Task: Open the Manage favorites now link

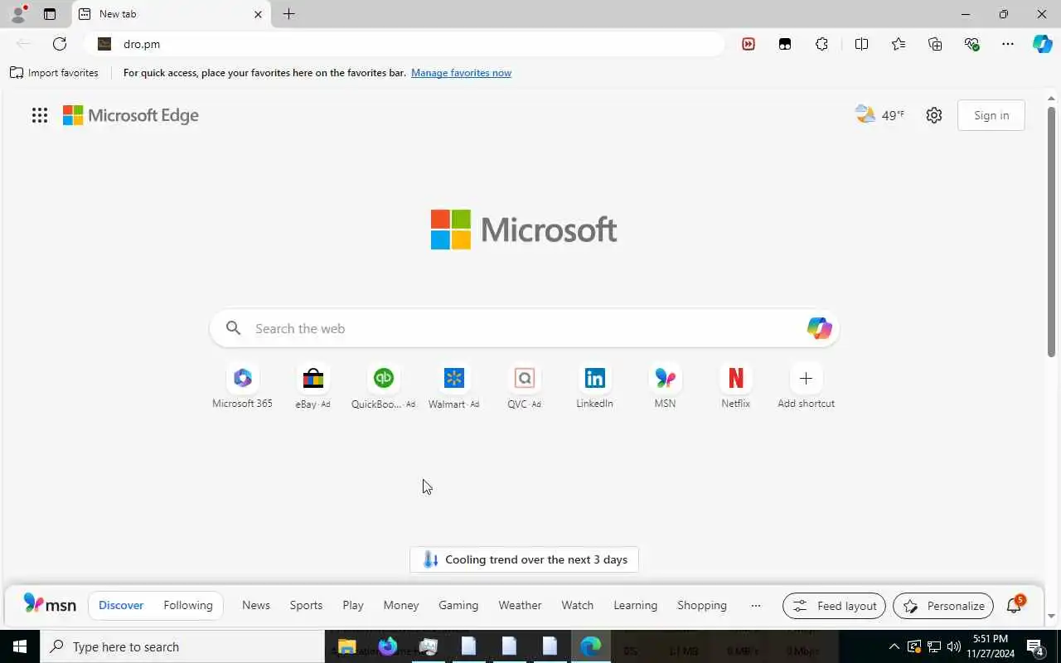Action: [461, 73]
